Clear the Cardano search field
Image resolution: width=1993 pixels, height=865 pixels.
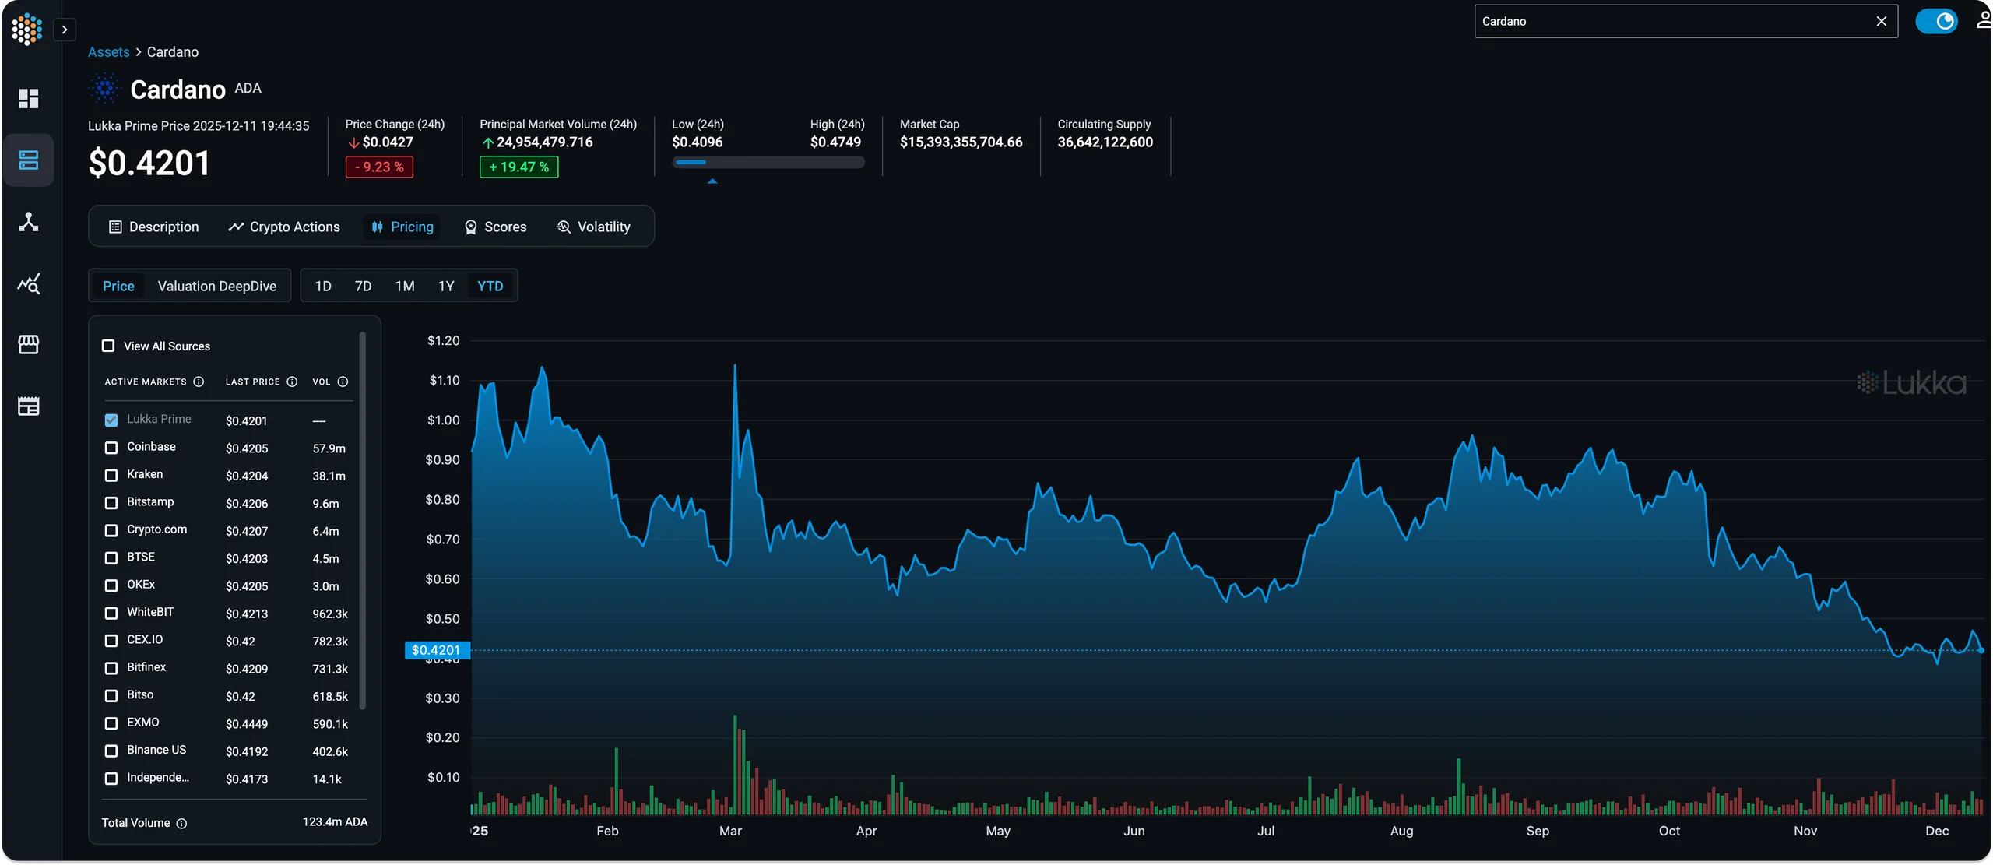[1881, 21]
